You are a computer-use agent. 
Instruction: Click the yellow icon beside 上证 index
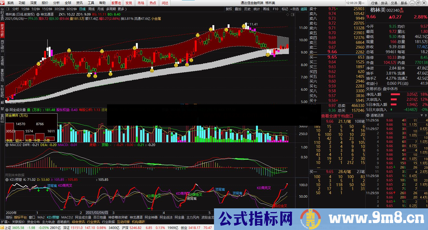click(2, 228)
